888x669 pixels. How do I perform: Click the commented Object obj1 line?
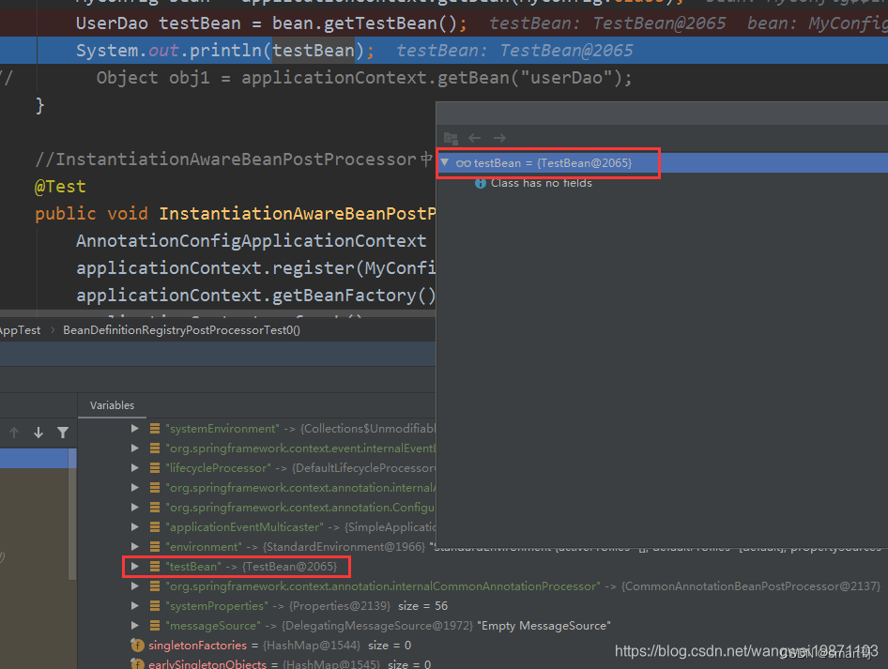click(363, 78)
